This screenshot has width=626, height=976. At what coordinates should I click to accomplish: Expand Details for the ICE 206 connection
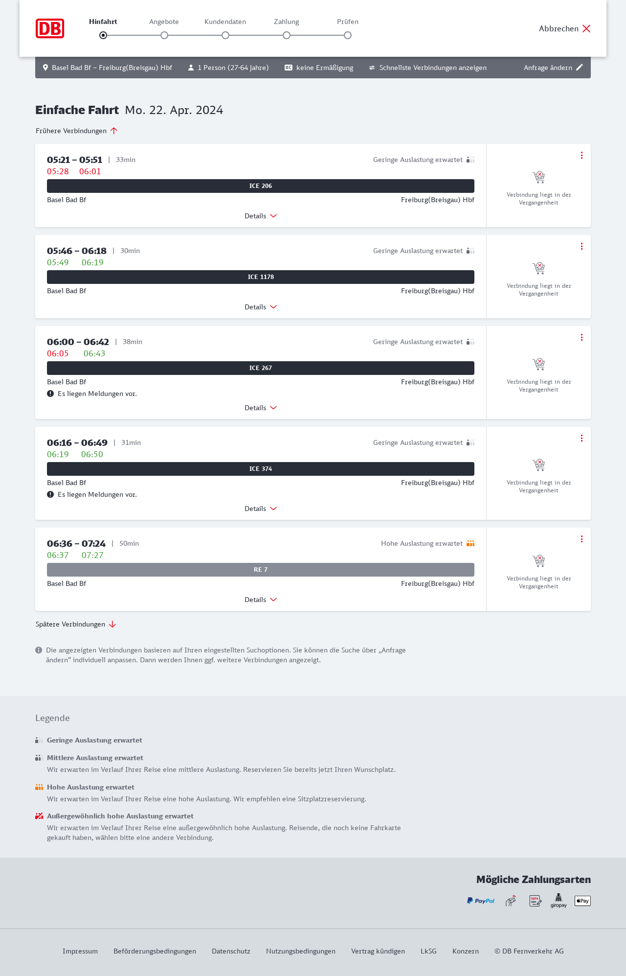point(261,216)
